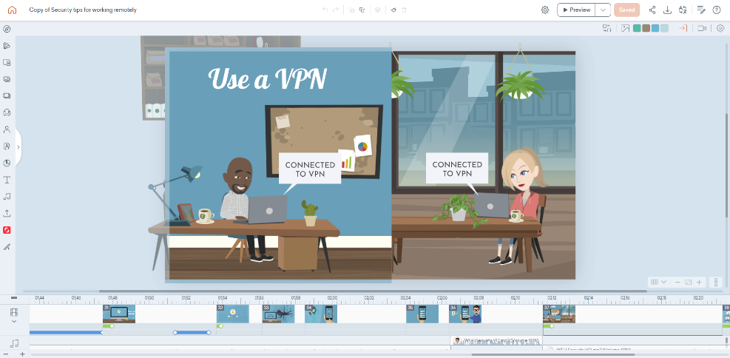Expand the left side panel chevron

(x=18, y=147)
